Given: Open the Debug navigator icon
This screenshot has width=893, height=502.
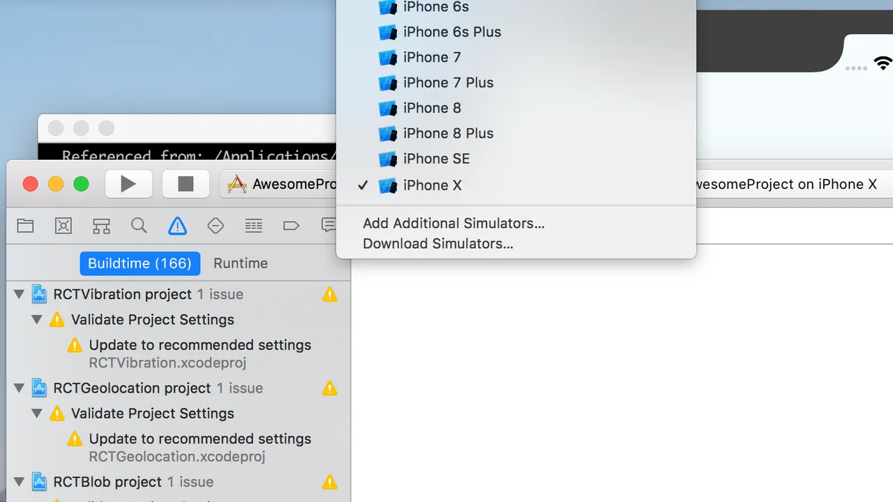Looking at the screenshot, I should [254, 225].
